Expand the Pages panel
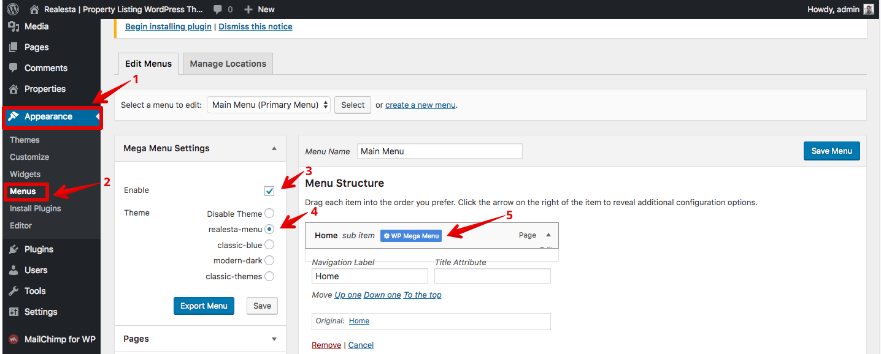 pos(274,339)
